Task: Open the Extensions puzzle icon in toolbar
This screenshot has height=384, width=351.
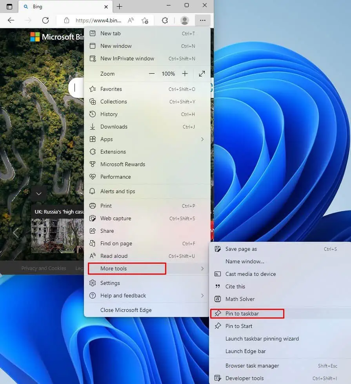Action: (165, 20)
